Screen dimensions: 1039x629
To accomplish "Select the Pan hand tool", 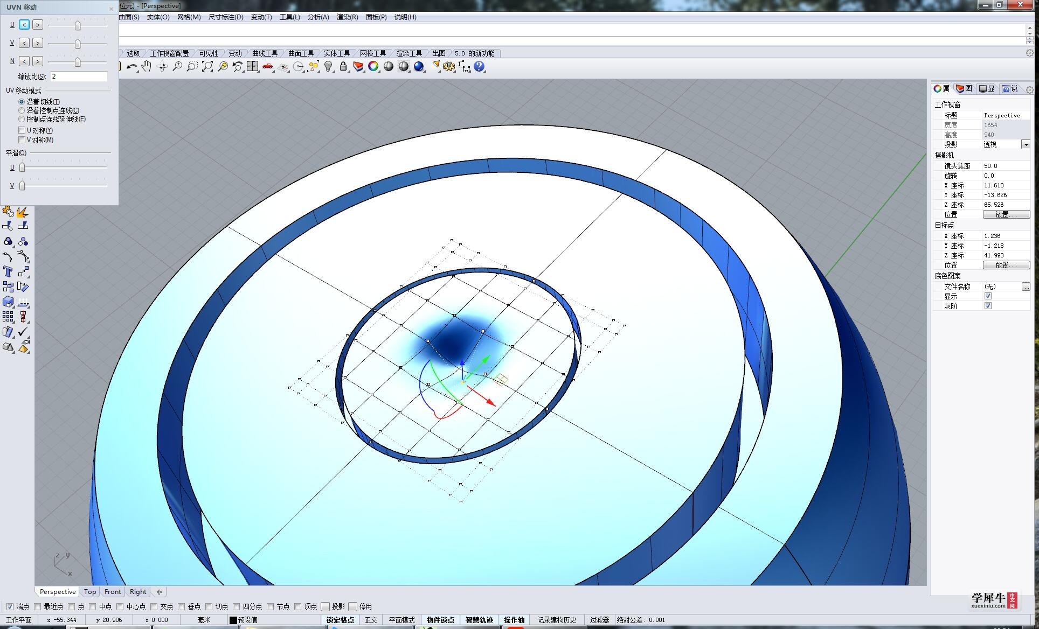I will [147, 67].
